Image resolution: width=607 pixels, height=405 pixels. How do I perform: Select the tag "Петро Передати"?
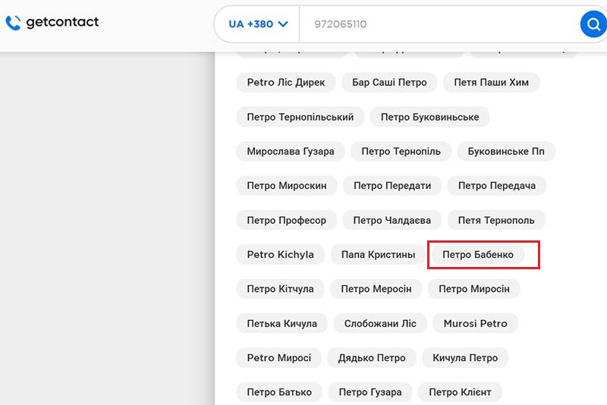[392, 186]
